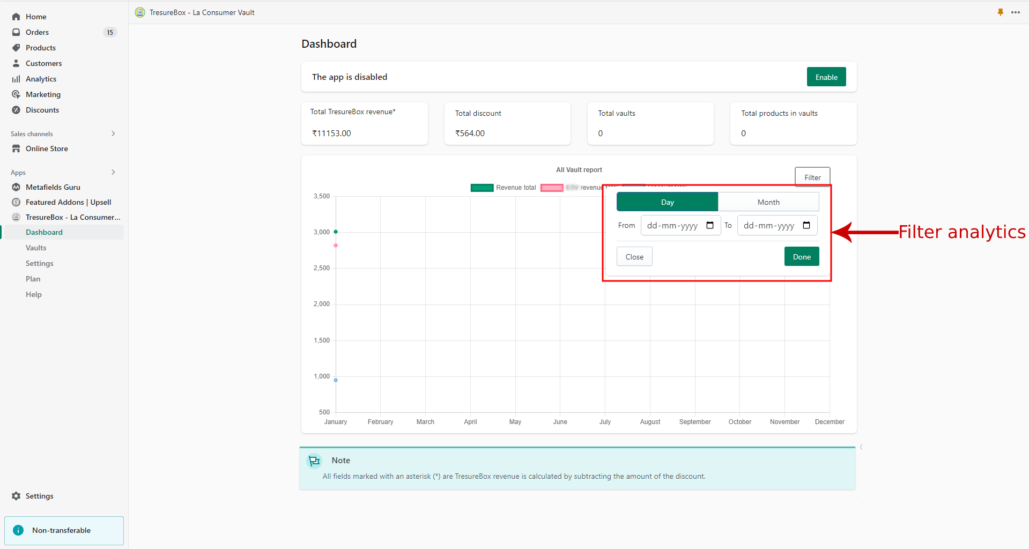
Task: Click the chart Filter button
Action: tap(812, 177)
